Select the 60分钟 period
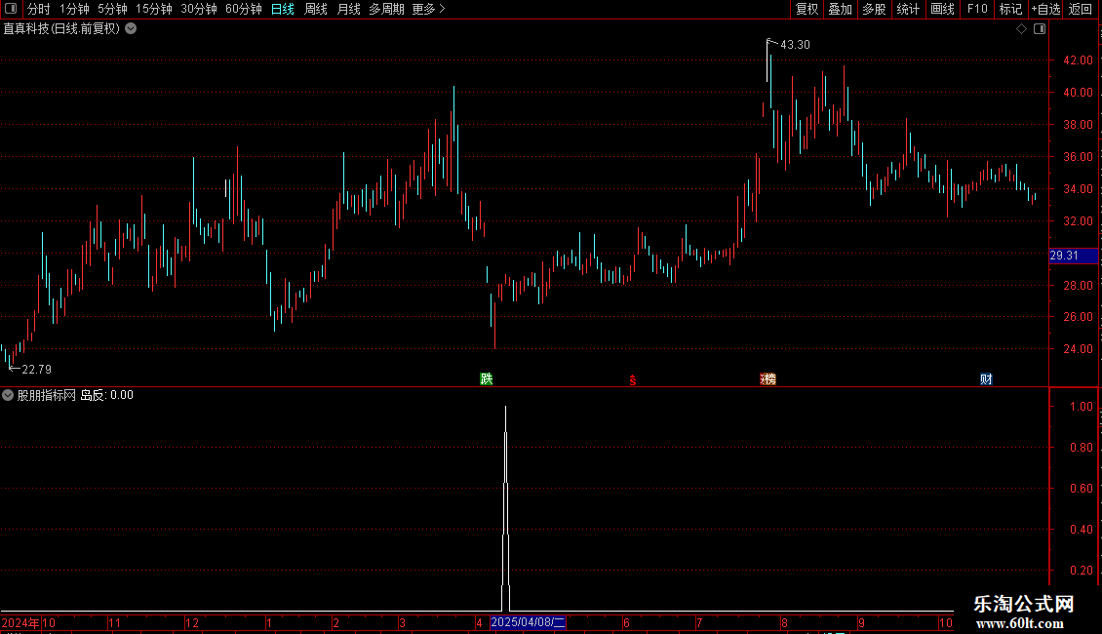This screenshot has width=1102, height=634. [244, 9]
